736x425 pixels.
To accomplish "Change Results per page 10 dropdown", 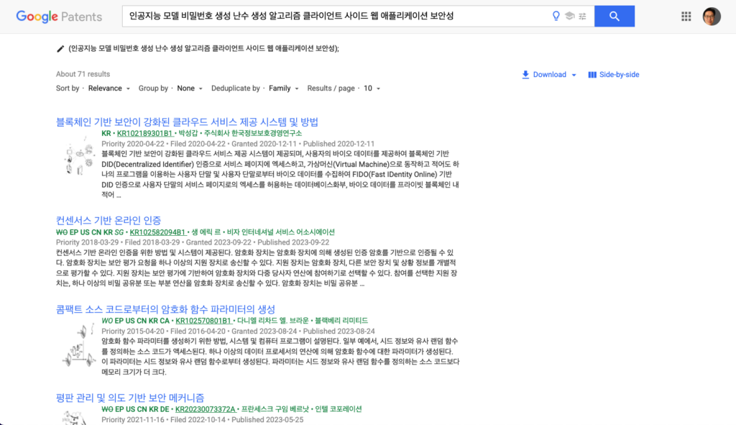I will point(372,88).
